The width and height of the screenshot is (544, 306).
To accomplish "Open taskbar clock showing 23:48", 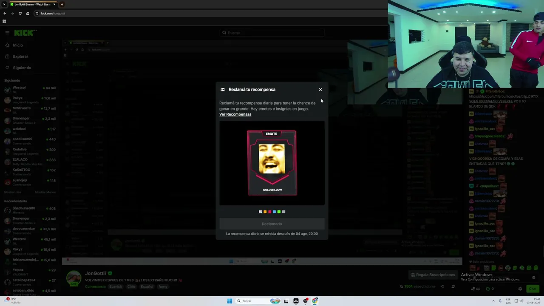I will click(x=533, y=301).
